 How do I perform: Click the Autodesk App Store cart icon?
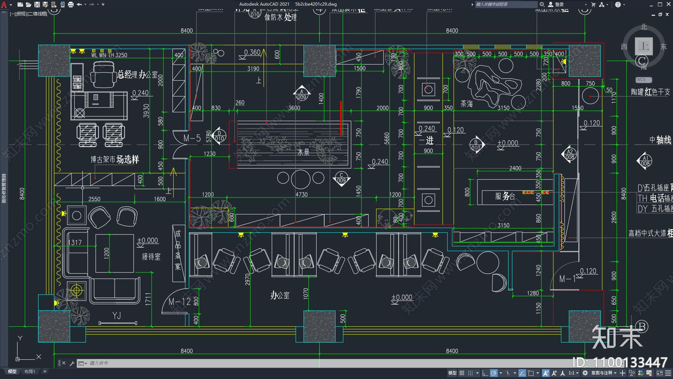point(593,4)
